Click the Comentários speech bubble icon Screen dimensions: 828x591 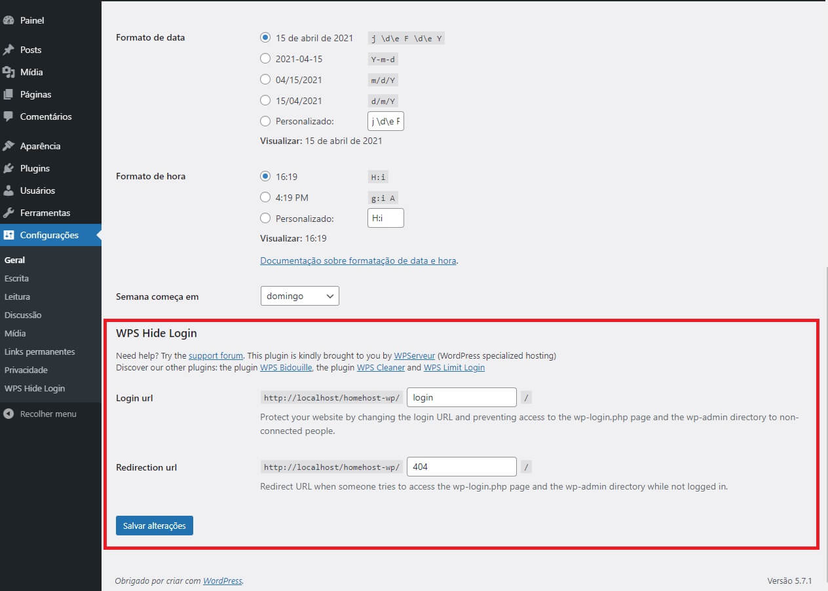point(9,116)
